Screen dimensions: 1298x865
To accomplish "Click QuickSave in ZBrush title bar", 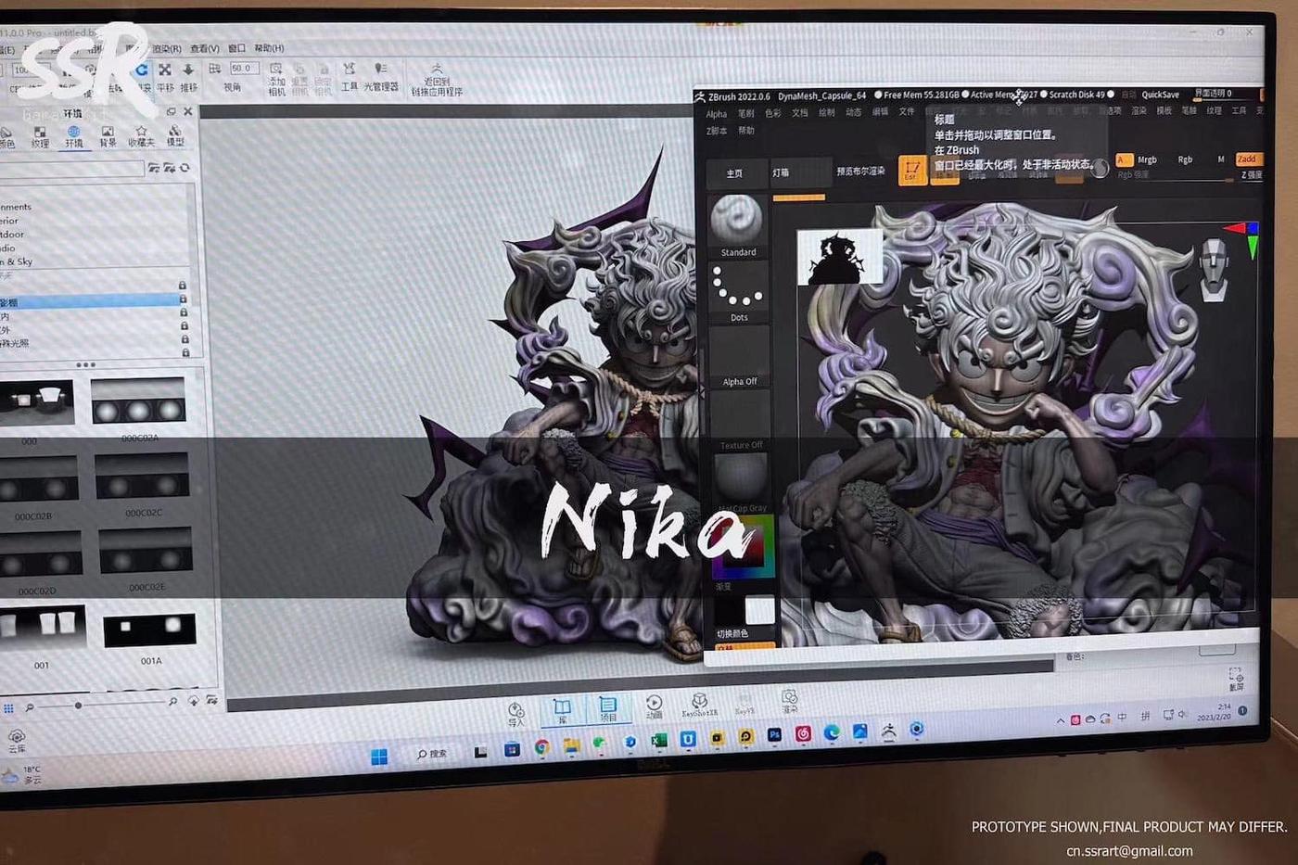I will 1160,95.
